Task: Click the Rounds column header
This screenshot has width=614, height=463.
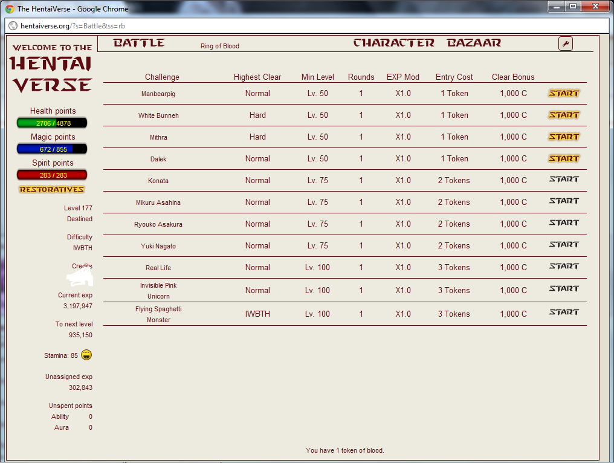Action: pyautogui.click(x=361, y=77)
